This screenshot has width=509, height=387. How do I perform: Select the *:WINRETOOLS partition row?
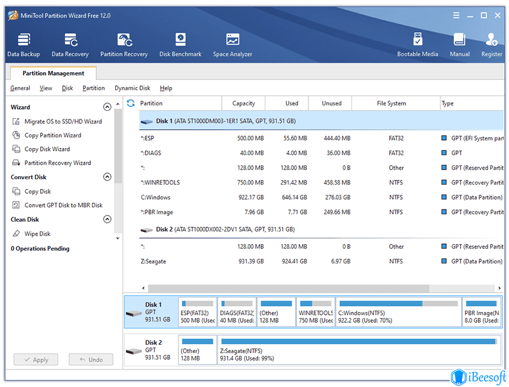tap(321, 182)
